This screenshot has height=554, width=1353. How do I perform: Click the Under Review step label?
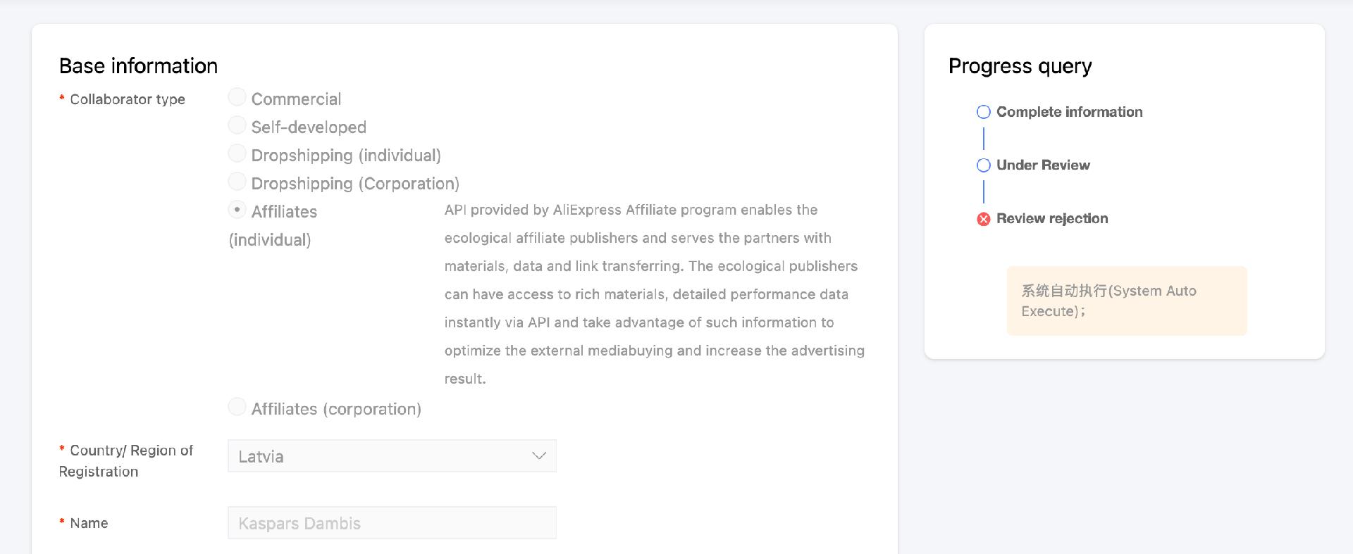point(1043,165)
